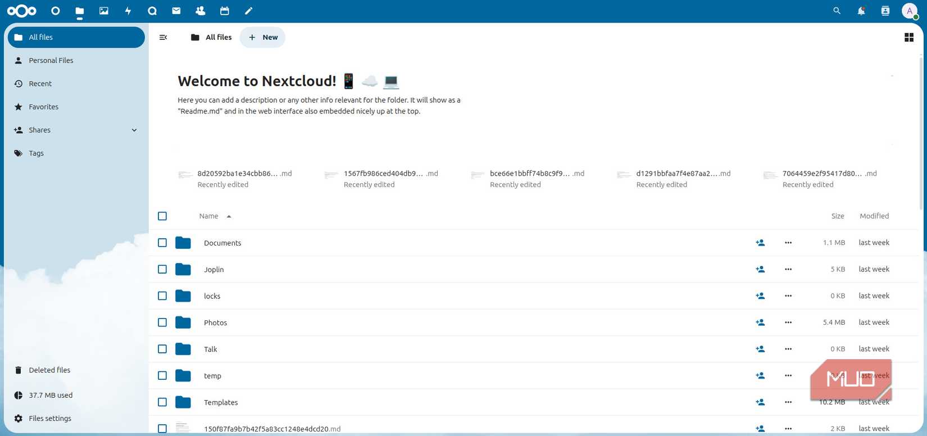Toggle the select all files checkbox
Image resolution: width=927 pixels, height=436 pixels.
[162, 216]
